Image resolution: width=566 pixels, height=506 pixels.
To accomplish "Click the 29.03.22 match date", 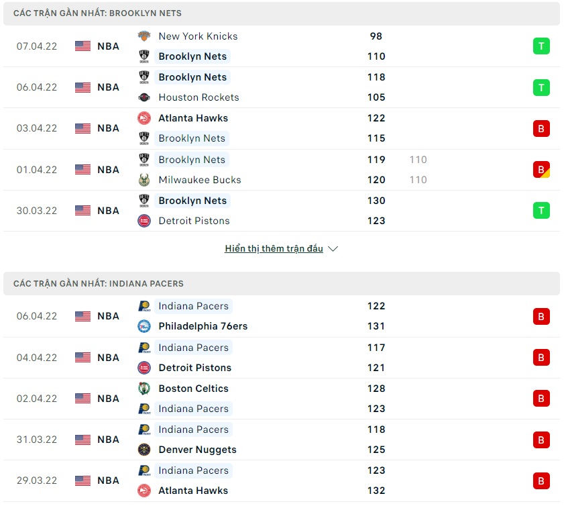I will coord(37,480).
